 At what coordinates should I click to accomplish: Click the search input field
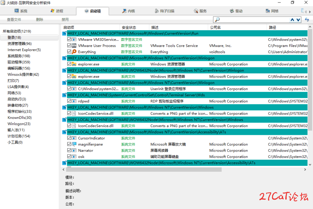(255, 20)
